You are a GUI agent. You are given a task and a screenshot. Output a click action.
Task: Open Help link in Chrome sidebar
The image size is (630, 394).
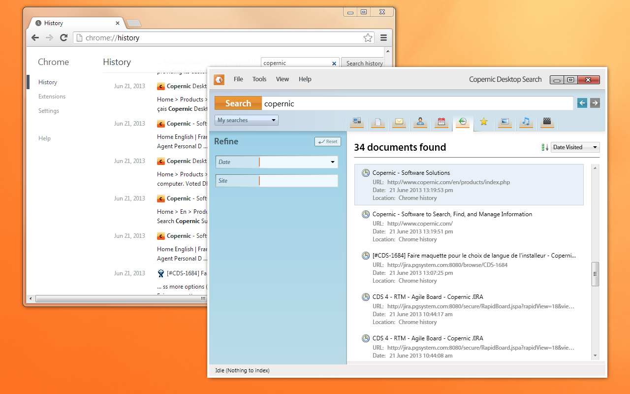tap(44, 138)
